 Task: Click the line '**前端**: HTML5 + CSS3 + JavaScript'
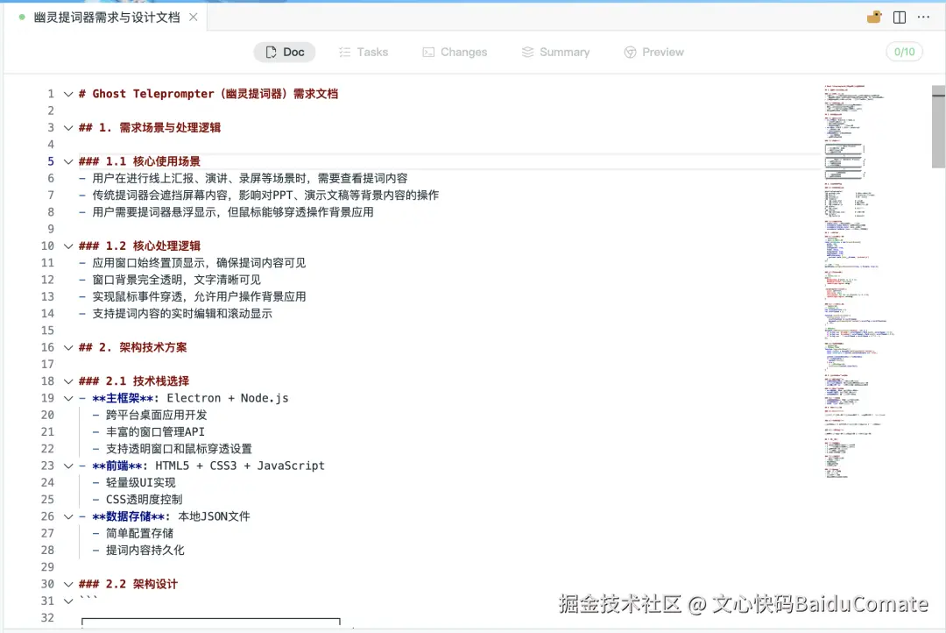[202, 466]
